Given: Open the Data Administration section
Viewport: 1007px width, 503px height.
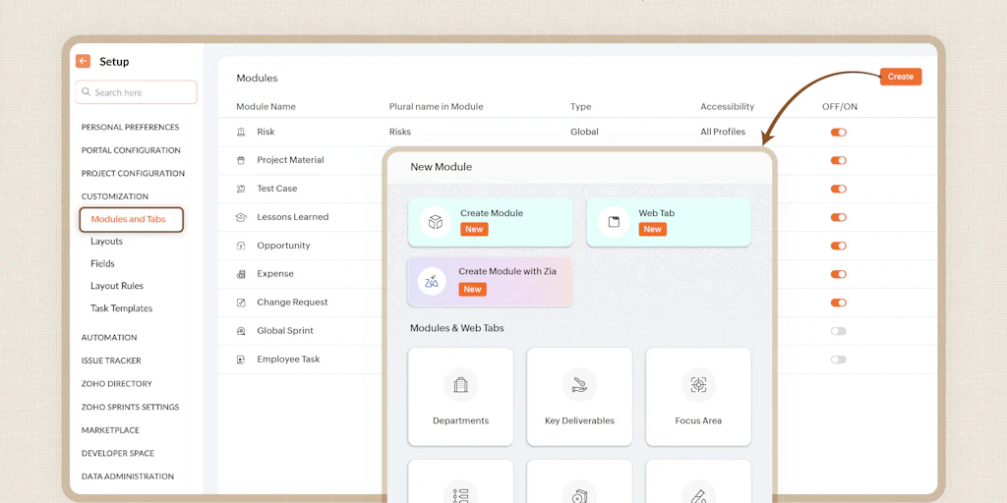Looking at the screenshot, I should [128, 476].
